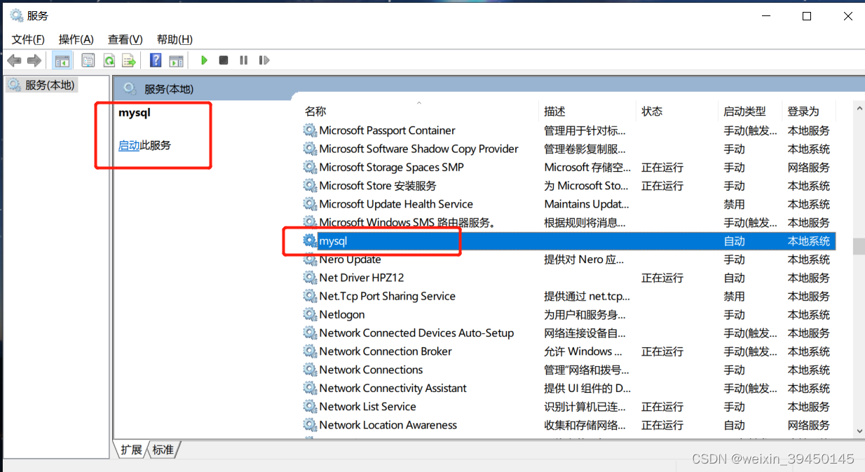
Task: Select the mysql service row
Action: click(569, 241)
